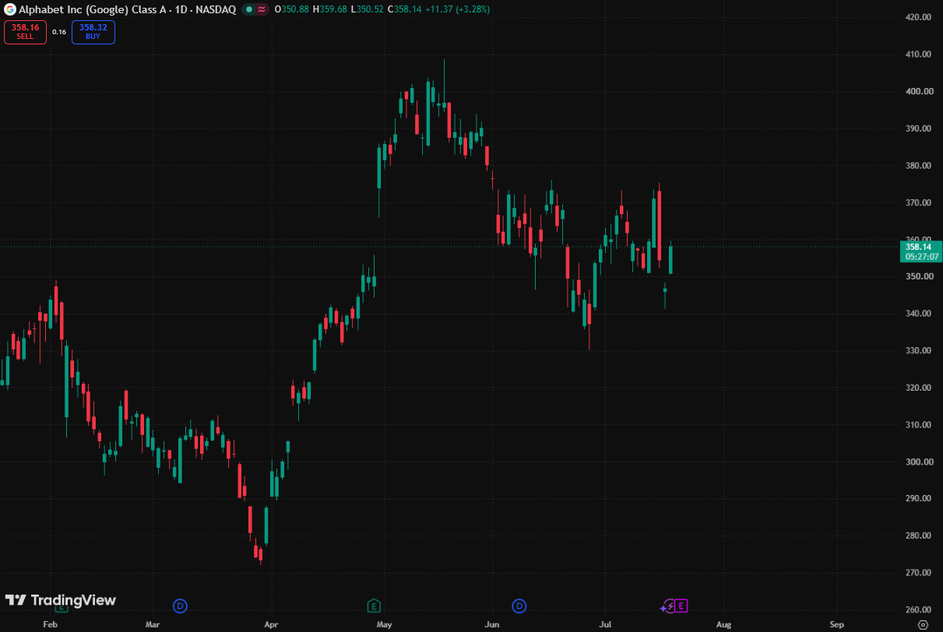
Task: Click the 340.00 price scale label
Action: click(919, 314)
